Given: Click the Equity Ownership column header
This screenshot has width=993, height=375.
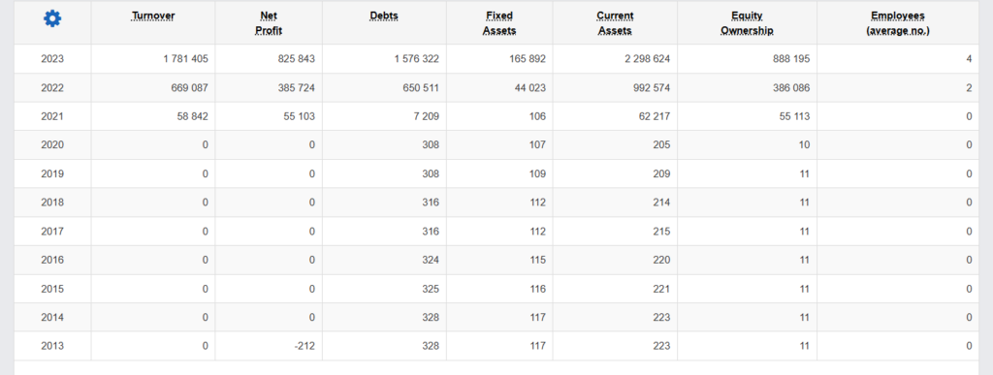Looking at the screenshot, I should pyautogui.click(x=748, y=22).
